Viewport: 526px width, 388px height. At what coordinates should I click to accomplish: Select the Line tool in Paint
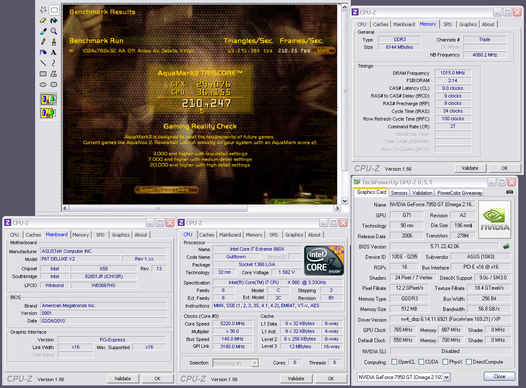click(43, 63)
